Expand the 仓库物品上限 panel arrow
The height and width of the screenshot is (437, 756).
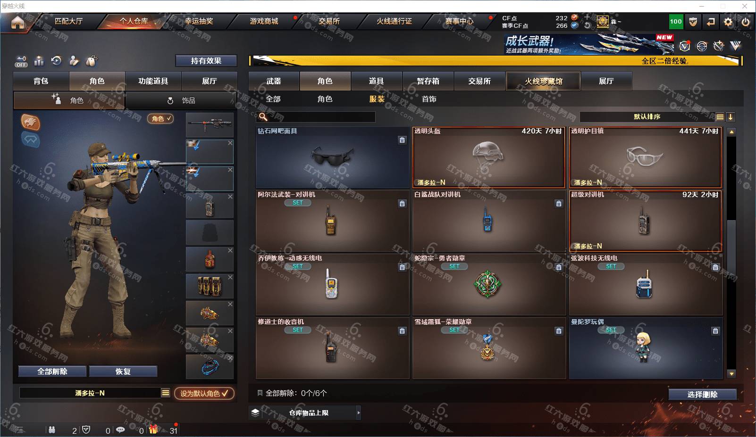click(359, 412)
